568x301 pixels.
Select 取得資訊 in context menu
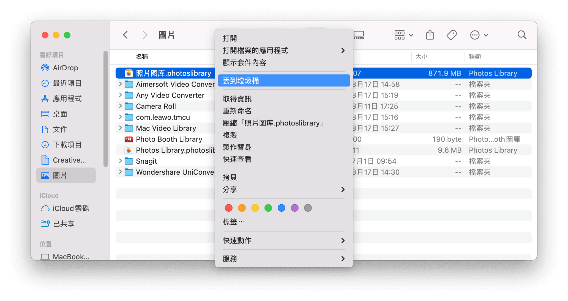pos(237,99)
